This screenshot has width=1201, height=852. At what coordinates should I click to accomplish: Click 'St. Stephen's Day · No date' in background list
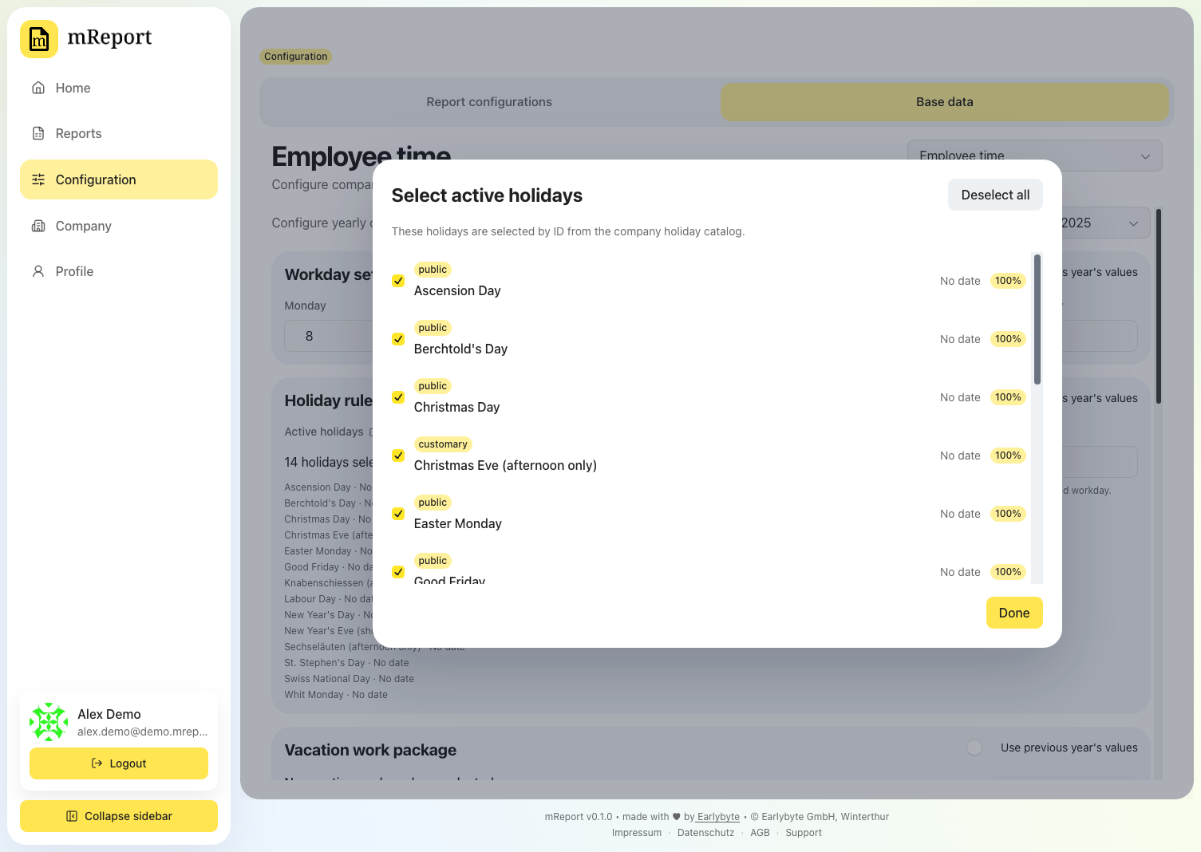click(346, 663)
